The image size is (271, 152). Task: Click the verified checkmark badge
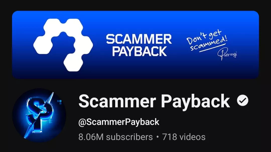[242, 100]
